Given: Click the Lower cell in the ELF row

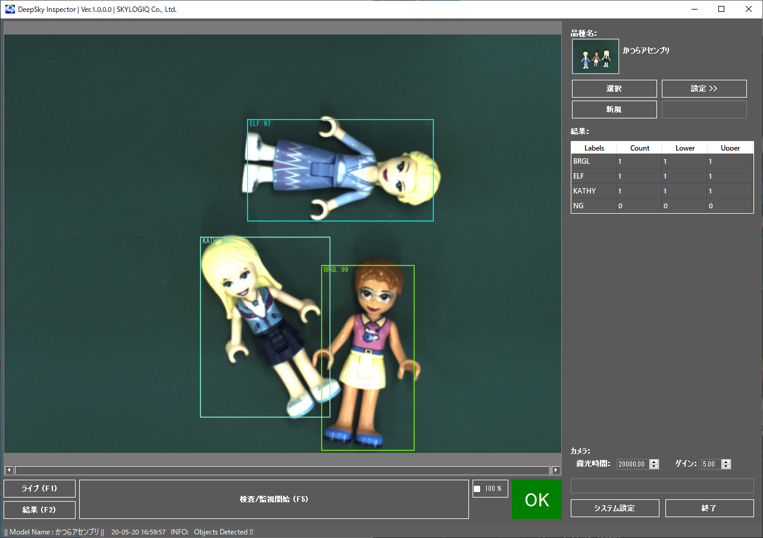Looking at the screenshot, I should pos(685,176).
